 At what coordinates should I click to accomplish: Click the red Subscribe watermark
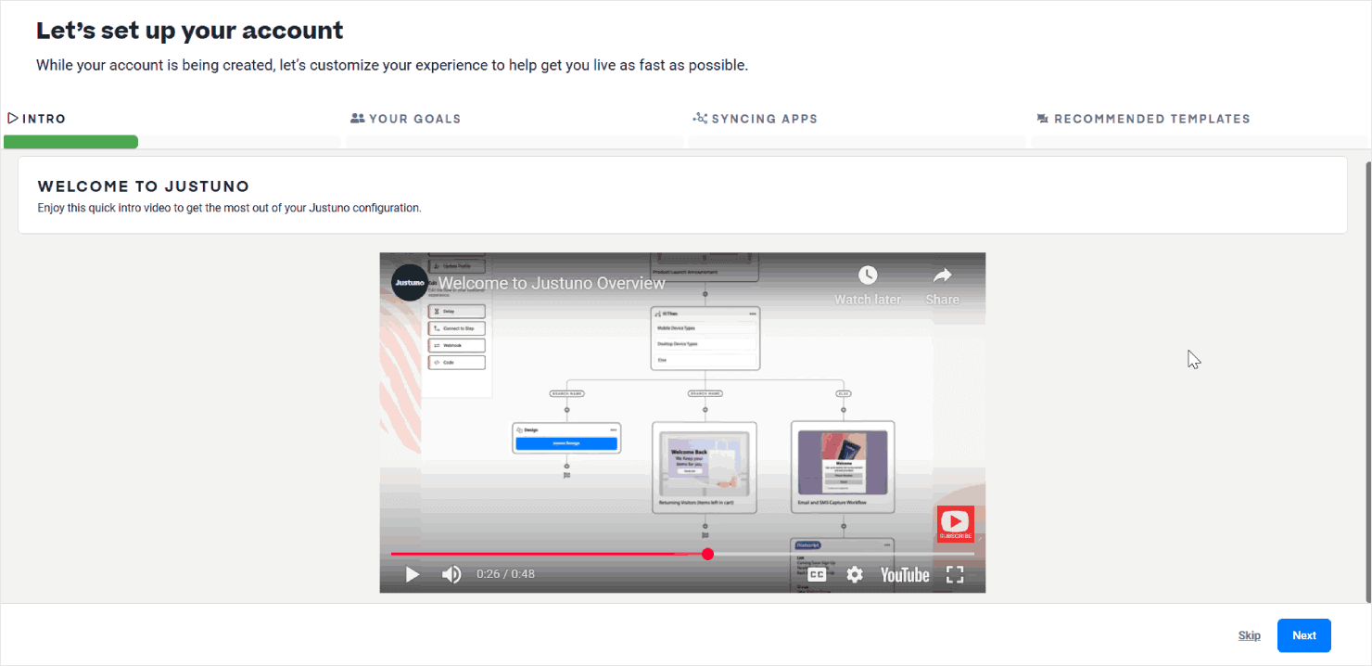(955, 524)
